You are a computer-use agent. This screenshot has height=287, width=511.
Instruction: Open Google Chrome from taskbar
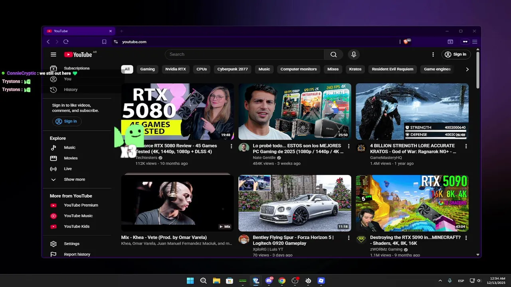tap(282, 281)
